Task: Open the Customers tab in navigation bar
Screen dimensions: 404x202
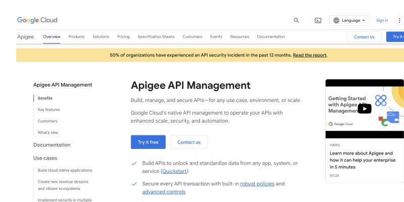Action: 192,36
